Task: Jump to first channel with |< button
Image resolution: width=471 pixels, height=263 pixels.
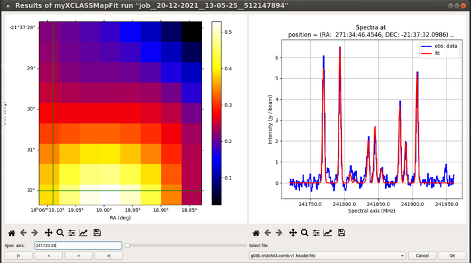Action: click(19, 256)
